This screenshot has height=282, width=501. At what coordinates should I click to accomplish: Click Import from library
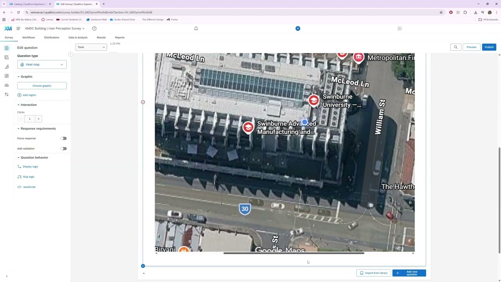pos(374,273)
